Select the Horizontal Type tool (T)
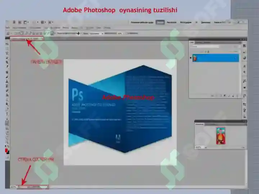This screenshot has height=194, width=259. click(x=7, y=114)
